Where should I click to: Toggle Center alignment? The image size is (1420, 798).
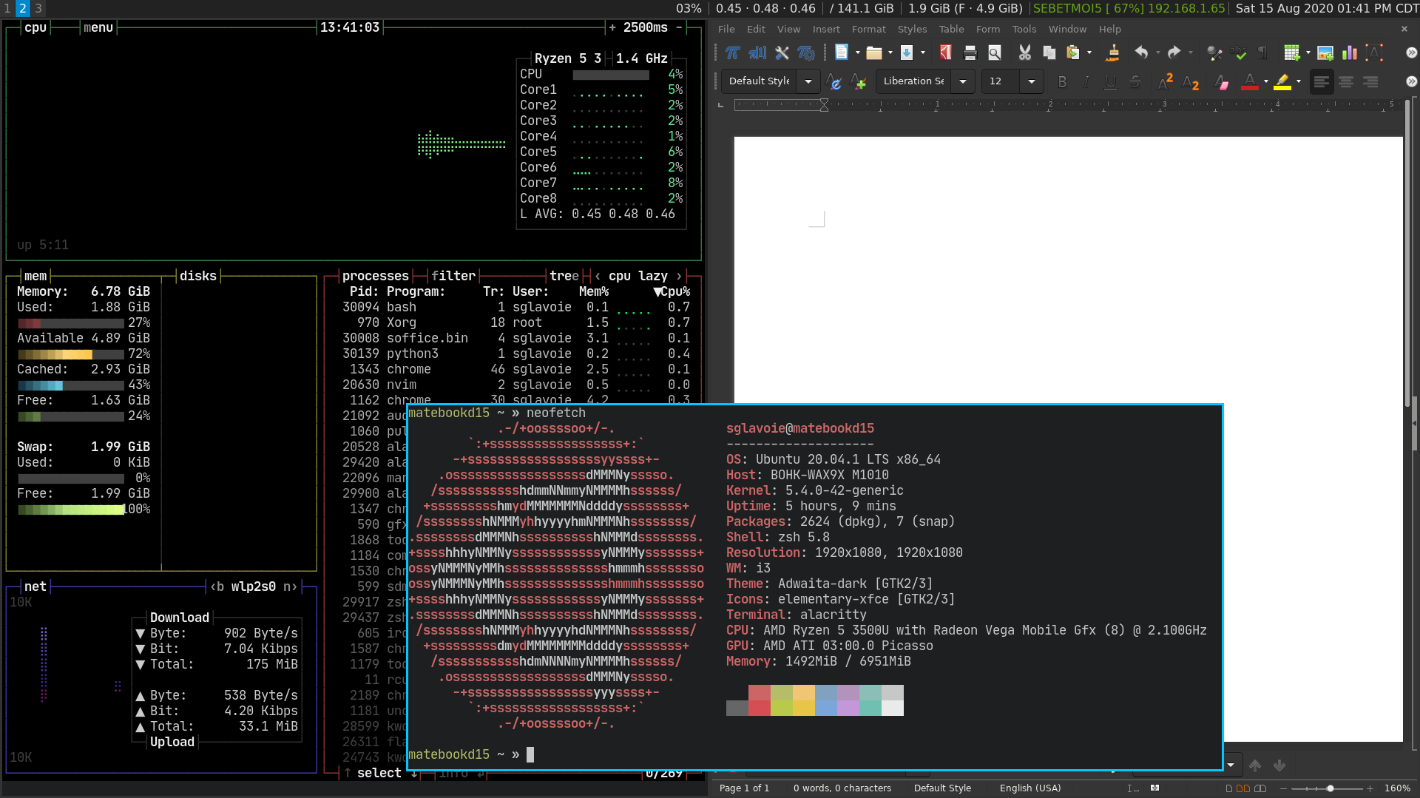tap(1346, 82)
